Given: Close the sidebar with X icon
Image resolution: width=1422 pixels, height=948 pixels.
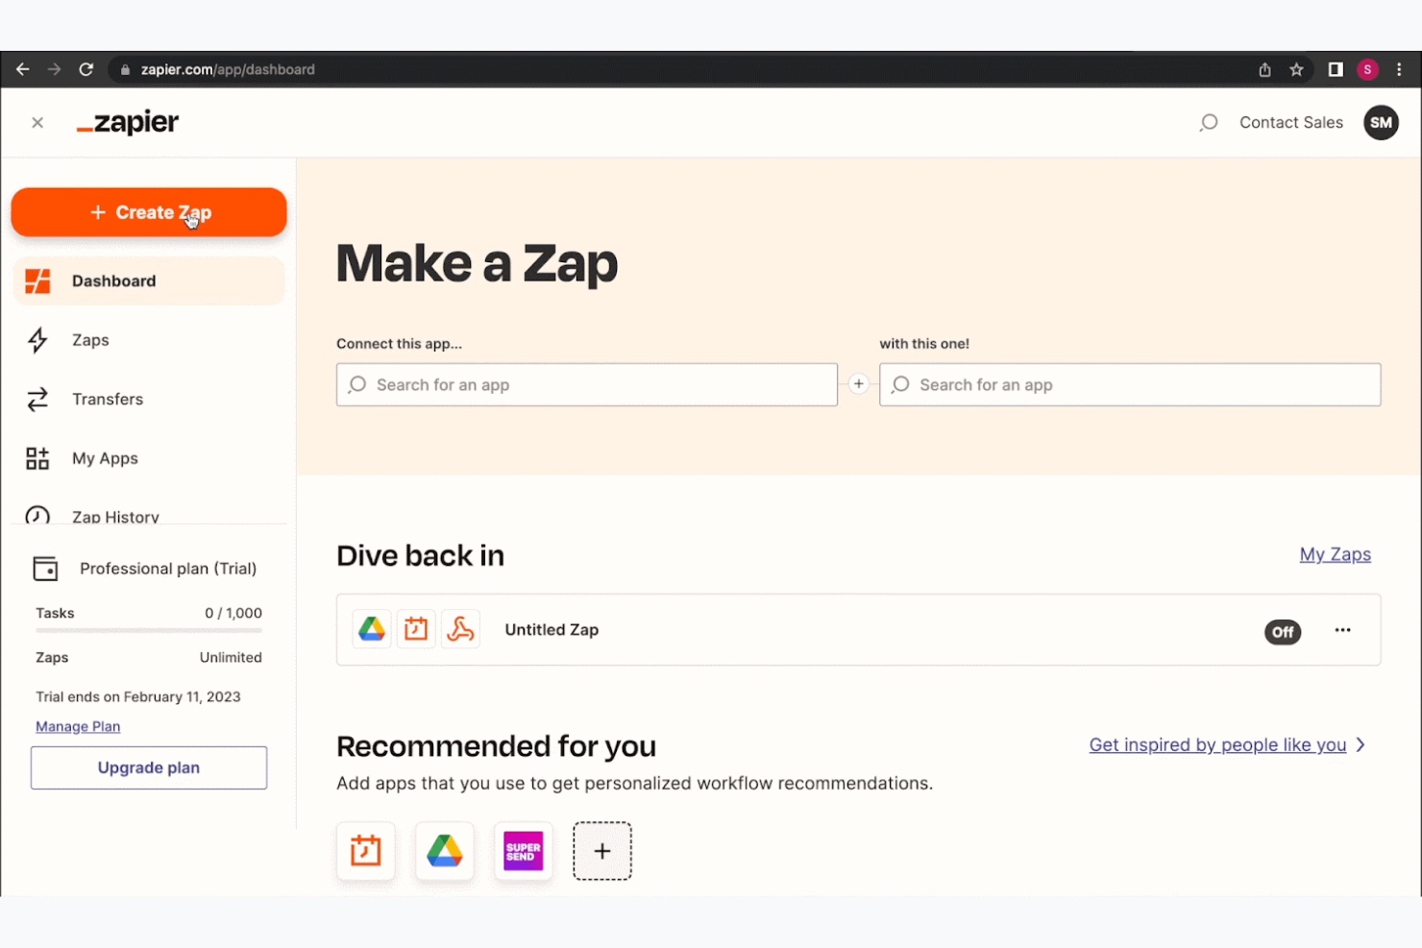Looking at the screenshot, I should pyautogui.click(x=37, y=123).
